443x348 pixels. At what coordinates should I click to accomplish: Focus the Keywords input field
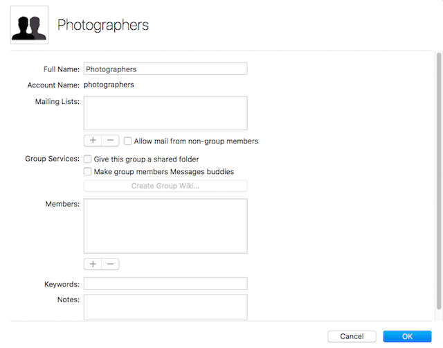(165, 284)
